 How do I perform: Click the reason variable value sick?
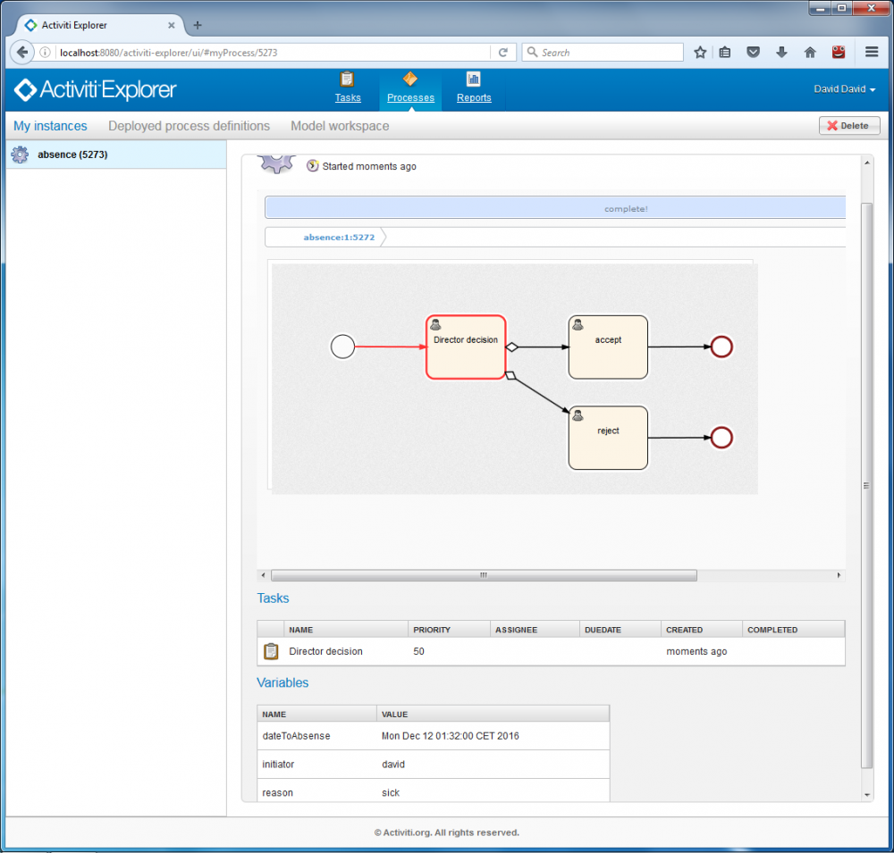(x=391, y=792)
